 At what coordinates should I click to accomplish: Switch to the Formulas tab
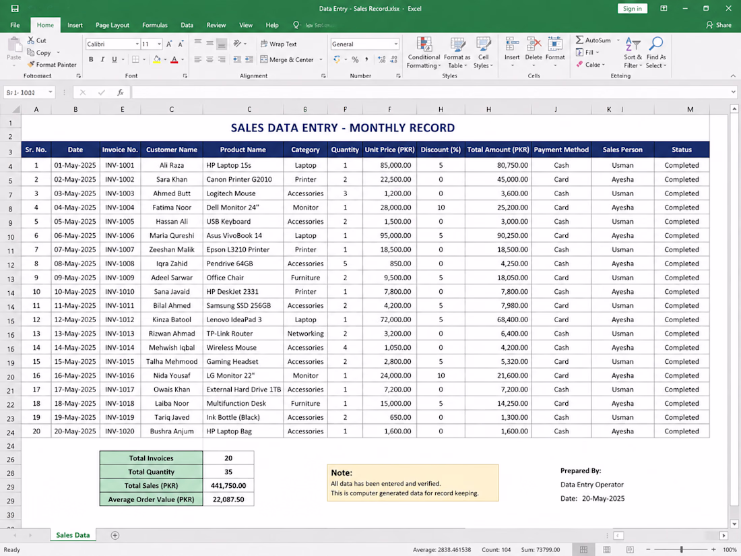(154, 25)
